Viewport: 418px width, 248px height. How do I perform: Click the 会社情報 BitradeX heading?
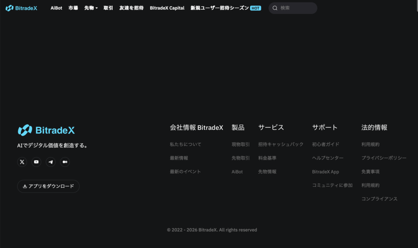pyautogui.click(x=196, y=128)
